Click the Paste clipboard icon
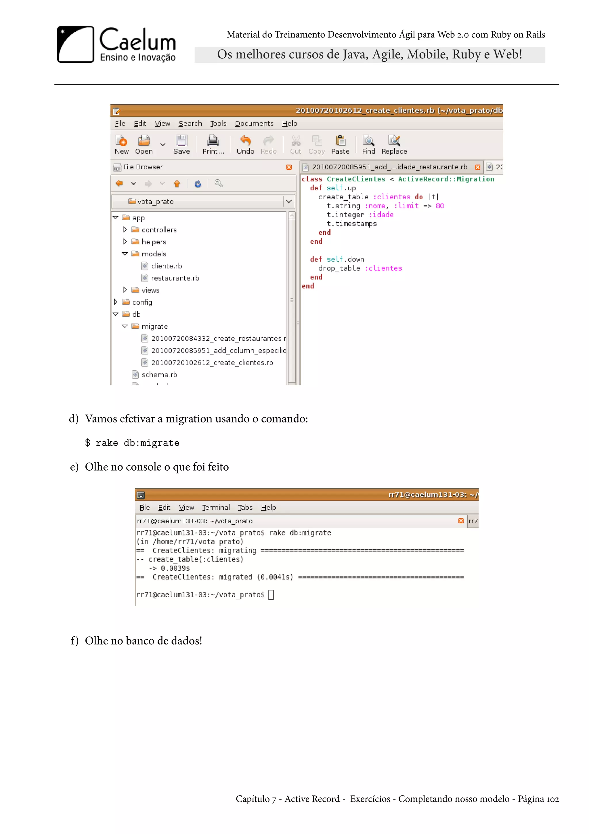Image resolution: width=589 pixels, height=834 pixels. pos(341,141)
